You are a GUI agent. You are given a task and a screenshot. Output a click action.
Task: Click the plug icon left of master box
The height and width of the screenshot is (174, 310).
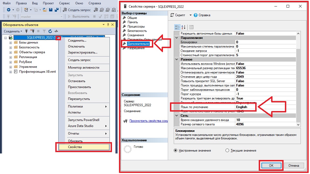[8, 16]
